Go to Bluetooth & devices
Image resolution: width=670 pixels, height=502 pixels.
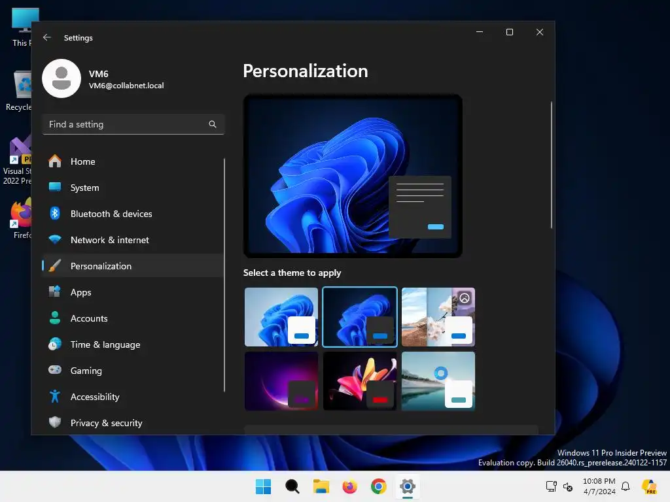click(133, 214)
